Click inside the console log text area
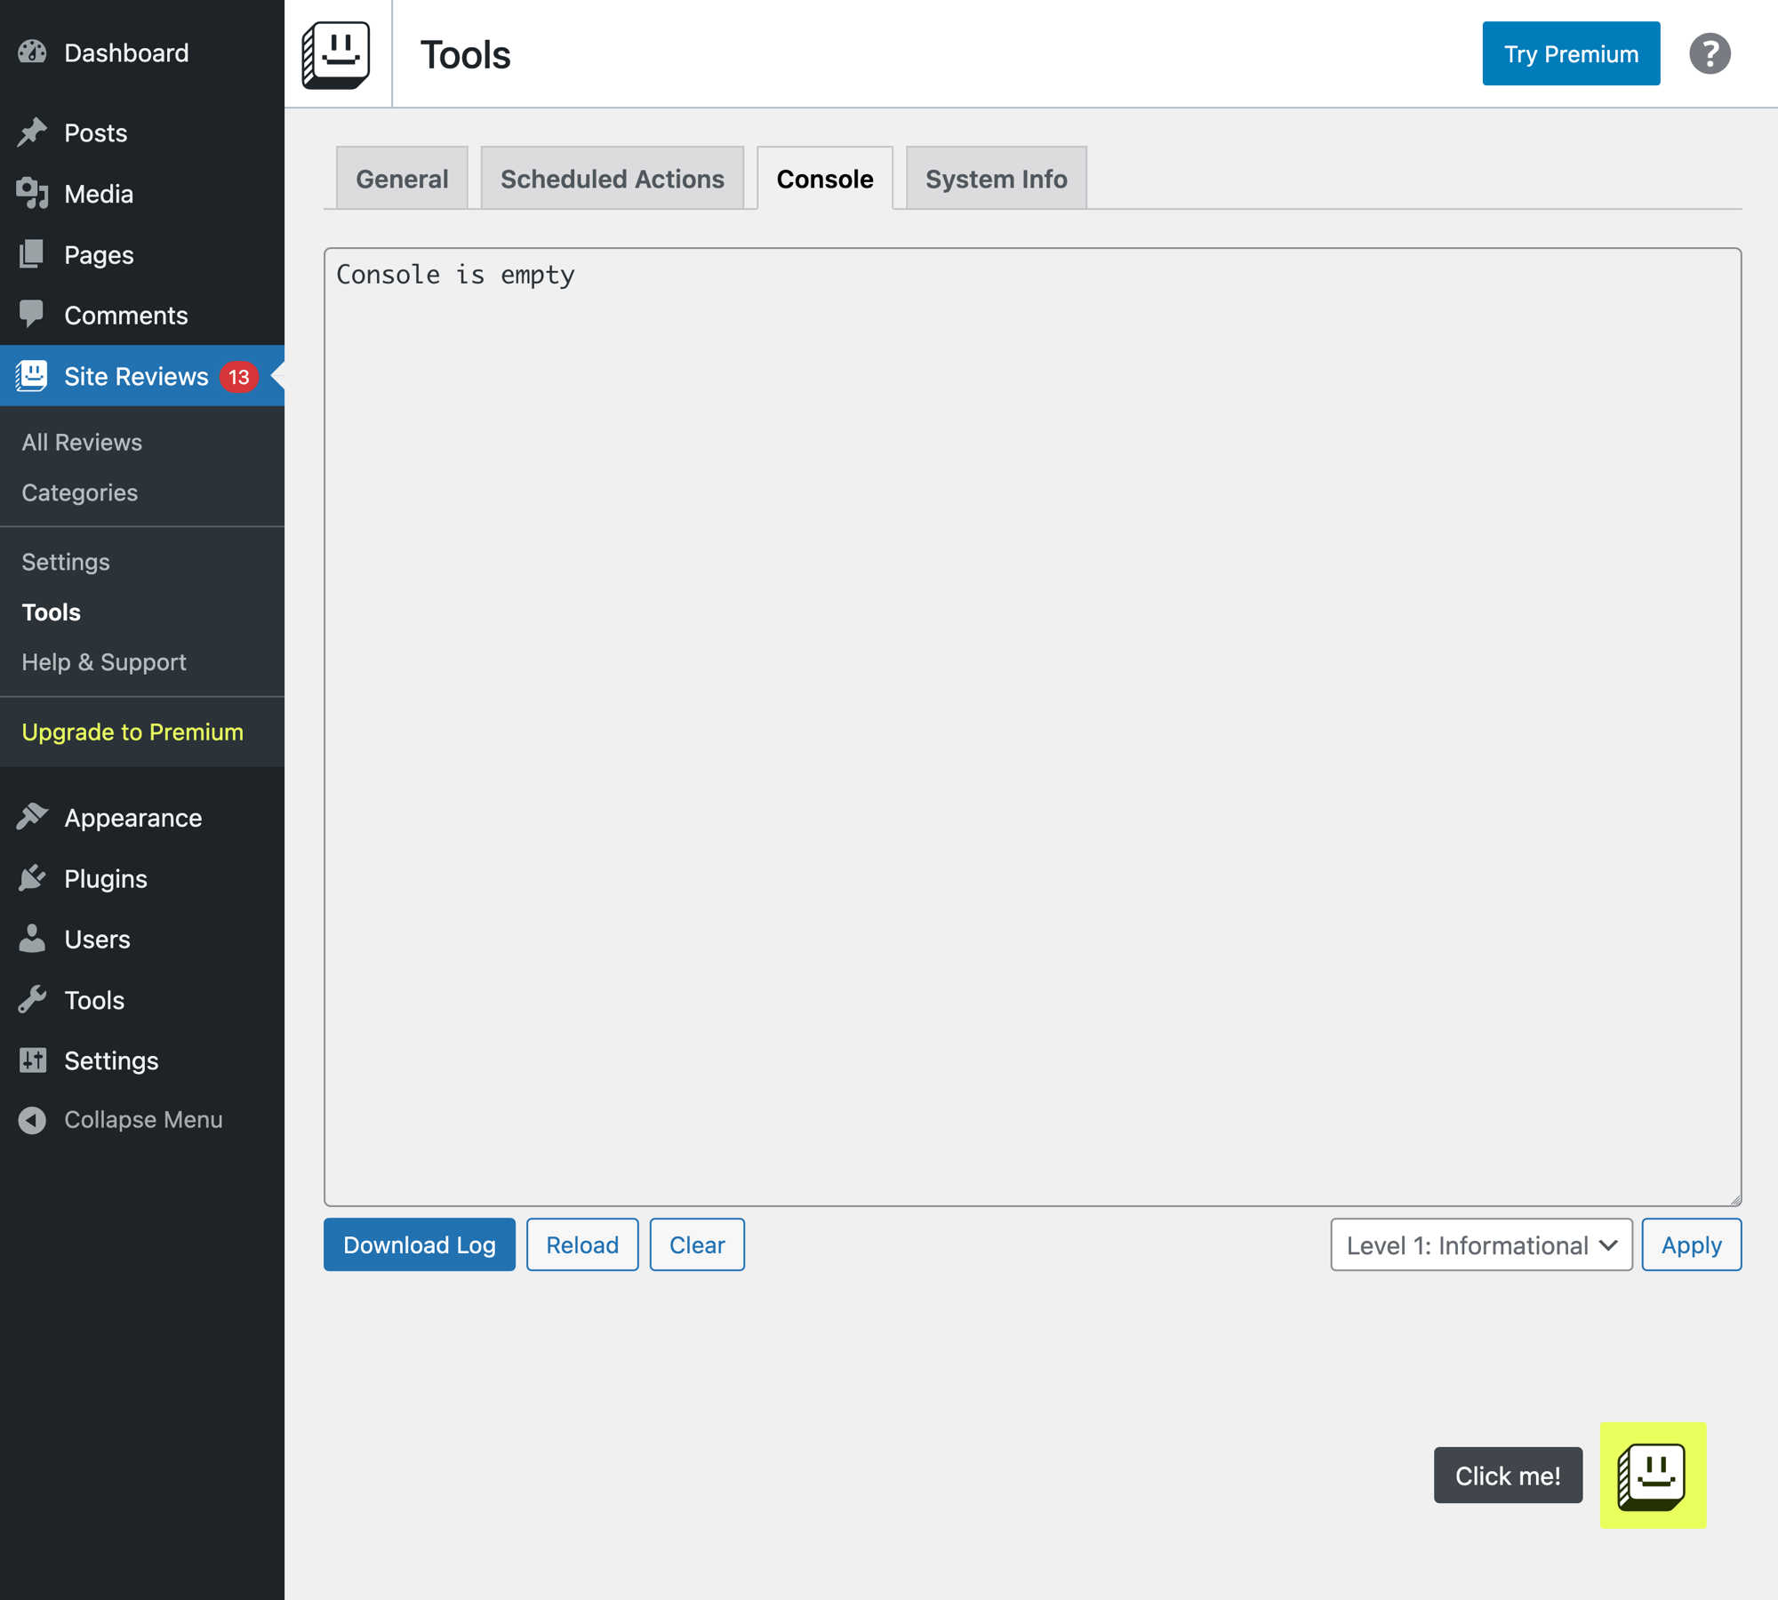 pos(1031,726)
